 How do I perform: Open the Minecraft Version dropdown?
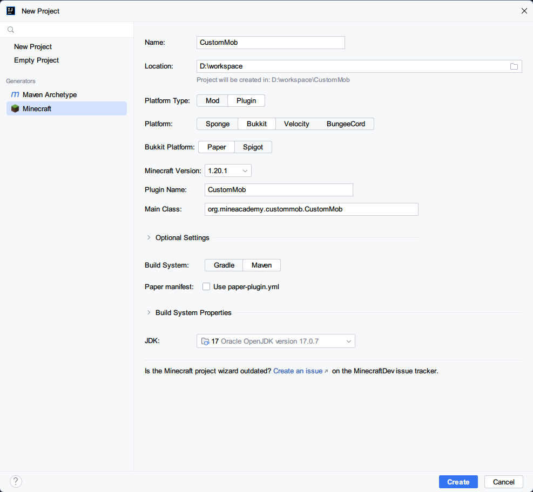[228, 171]
